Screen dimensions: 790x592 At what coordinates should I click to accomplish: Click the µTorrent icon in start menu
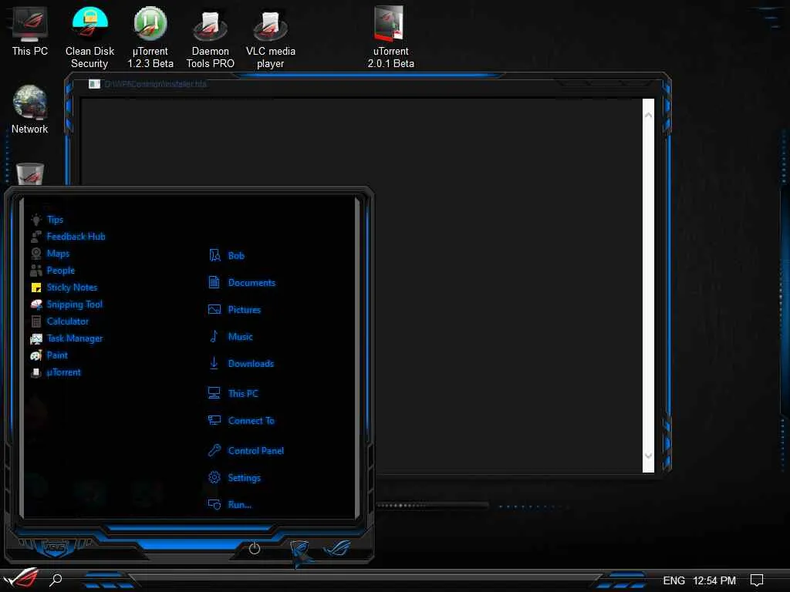point(35,372)
